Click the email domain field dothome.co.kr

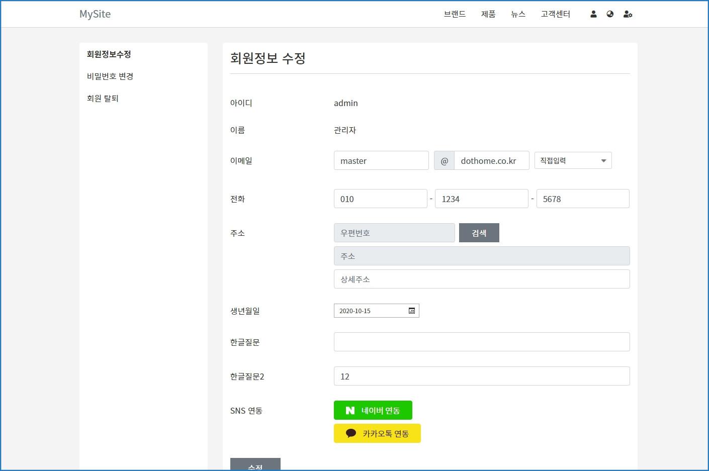click(x=491, y=161)
